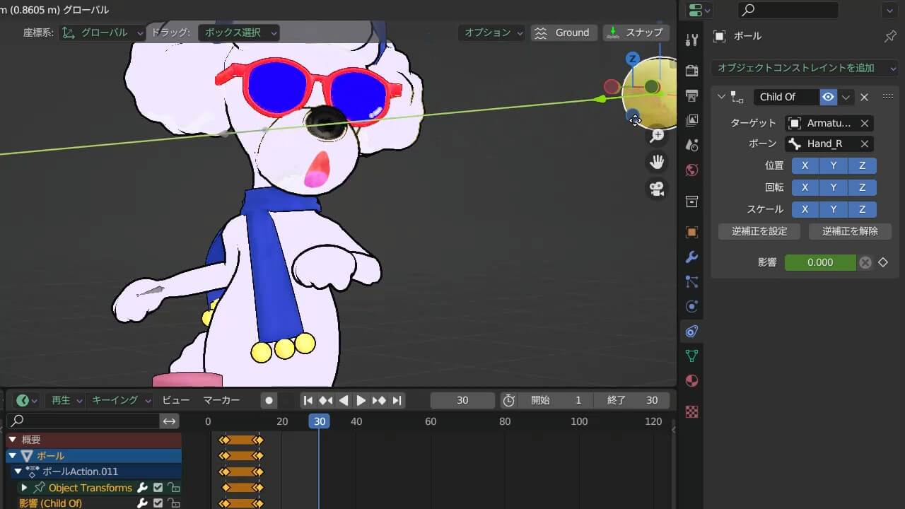Open the Physics Properties tab
Screen dimensions: 905x509
691,305
